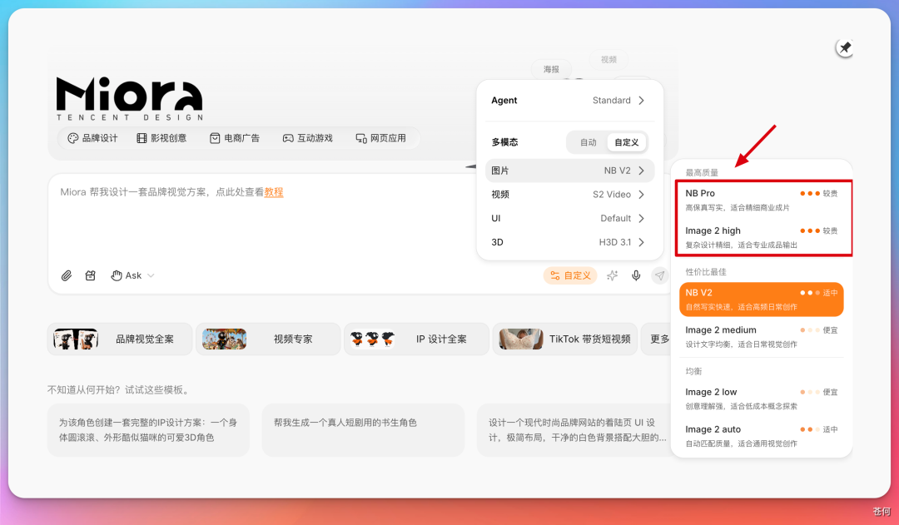899x525 pixels.
Task: Open the 视频专家 template card
Action: point(268,339)
